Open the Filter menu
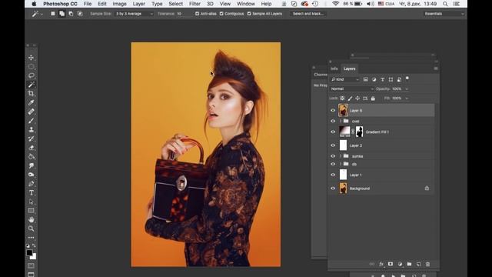 point(194,4)
